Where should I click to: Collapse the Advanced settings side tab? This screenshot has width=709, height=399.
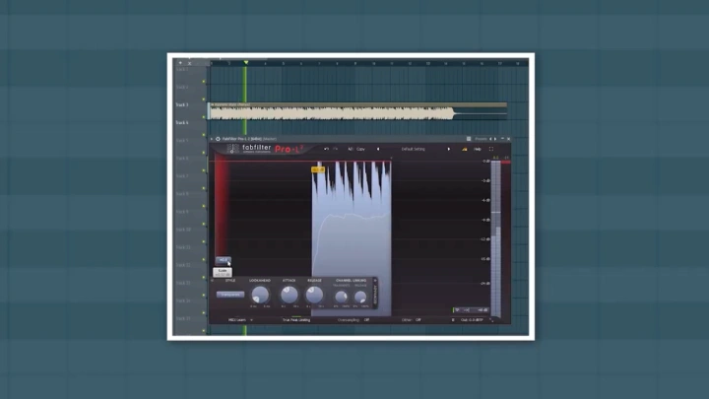[375, 296]
